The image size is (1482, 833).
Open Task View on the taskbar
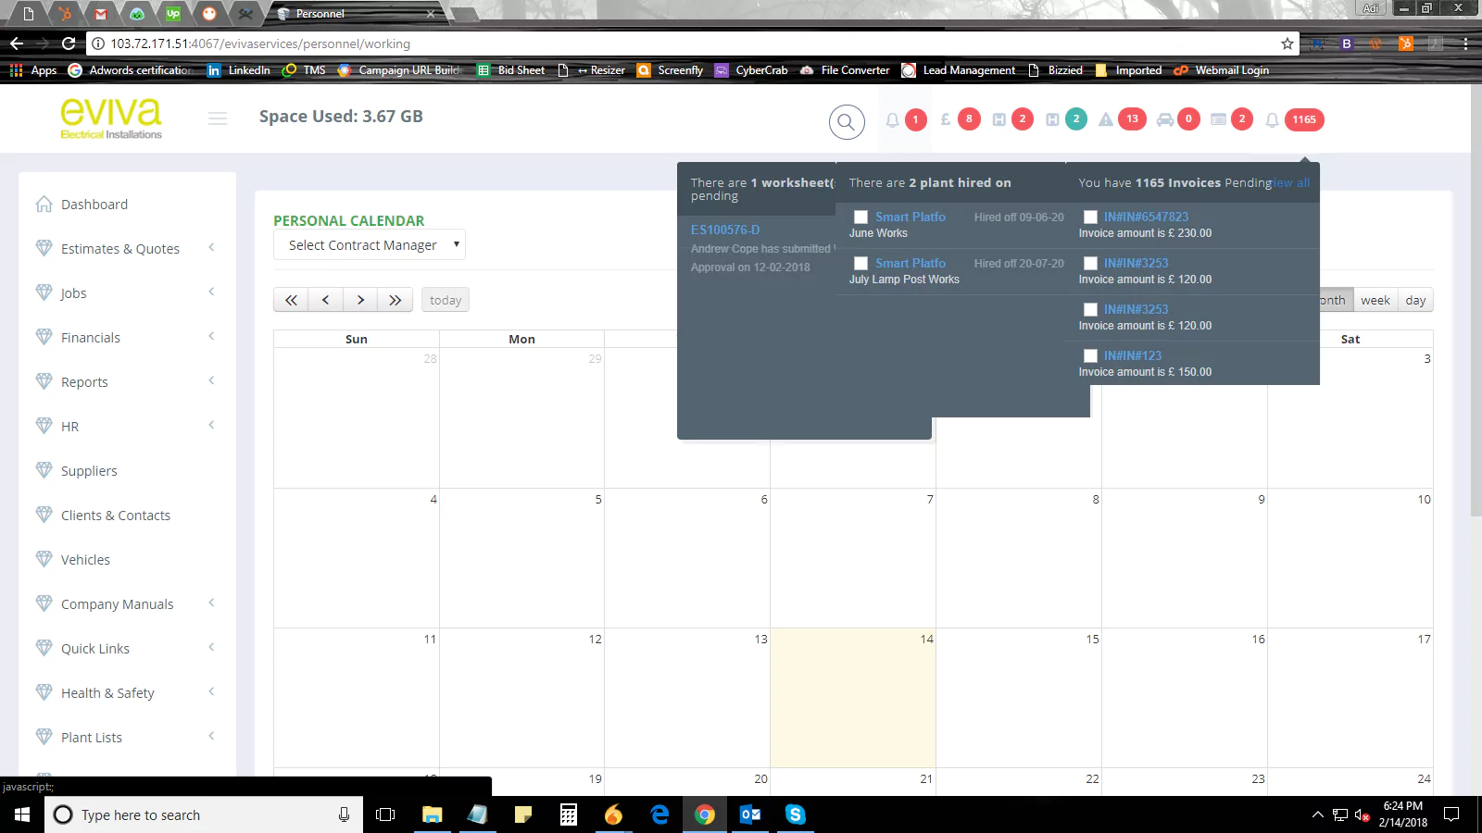pyautogui.click(x=385, y=814)
